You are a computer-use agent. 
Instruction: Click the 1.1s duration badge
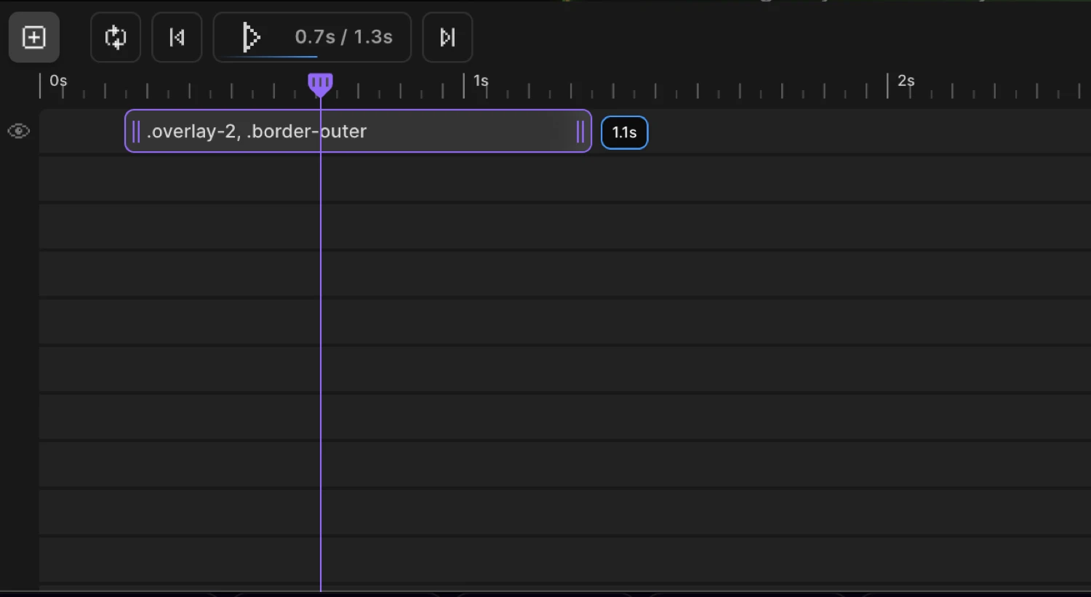(x=624, y=132)
